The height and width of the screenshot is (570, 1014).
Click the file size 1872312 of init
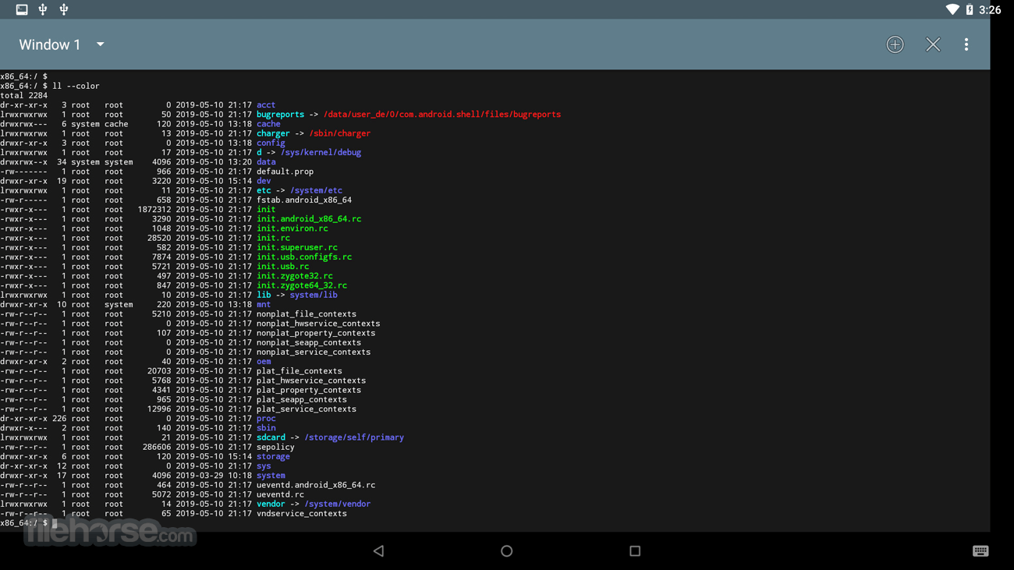[154, 209]
